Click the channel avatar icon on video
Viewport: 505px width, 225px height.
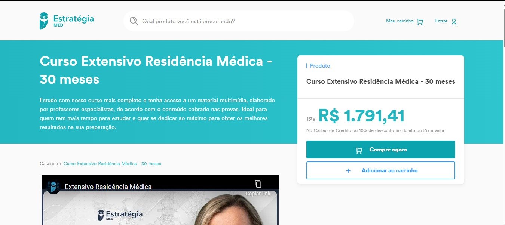(x=53, y=187)
